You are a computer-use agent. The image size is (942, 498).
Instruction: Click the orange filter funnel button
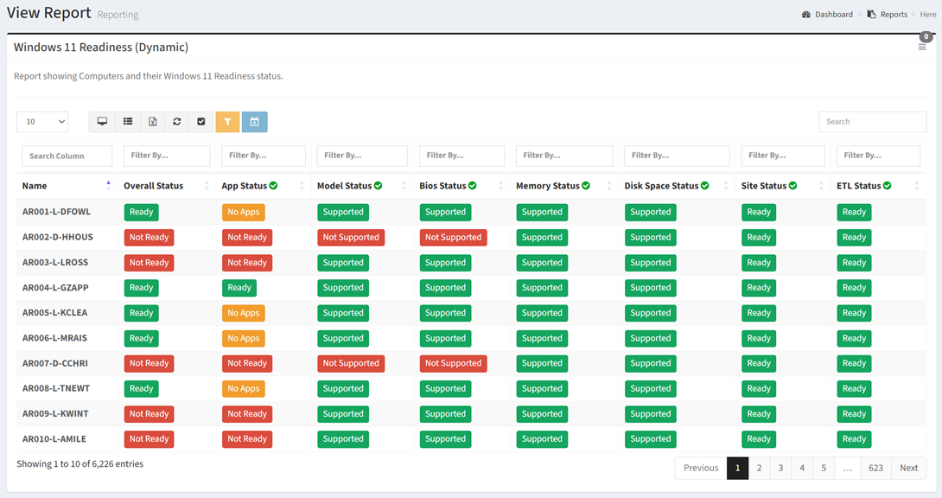227,122
